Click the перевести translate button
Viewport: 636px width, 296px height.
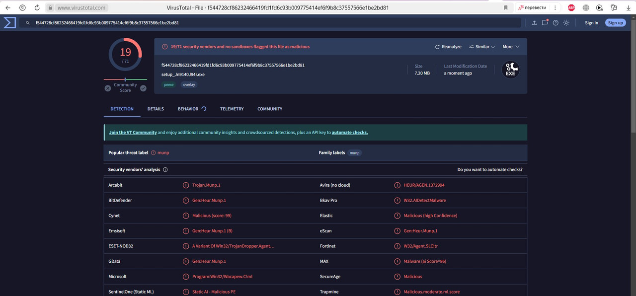coord(532,7)
